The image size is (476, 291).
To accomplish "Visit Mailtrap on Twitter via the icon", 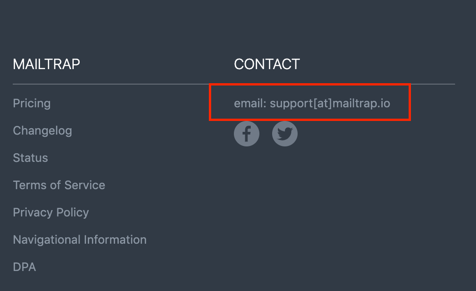I will (285, 133).
